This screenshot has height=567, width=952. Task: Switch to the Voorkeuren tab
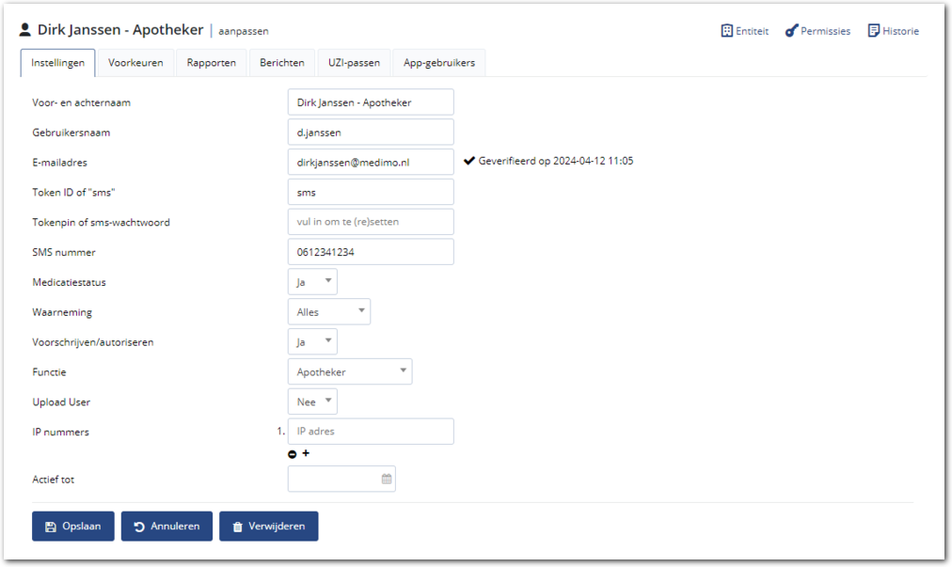[x=135, y=63]
